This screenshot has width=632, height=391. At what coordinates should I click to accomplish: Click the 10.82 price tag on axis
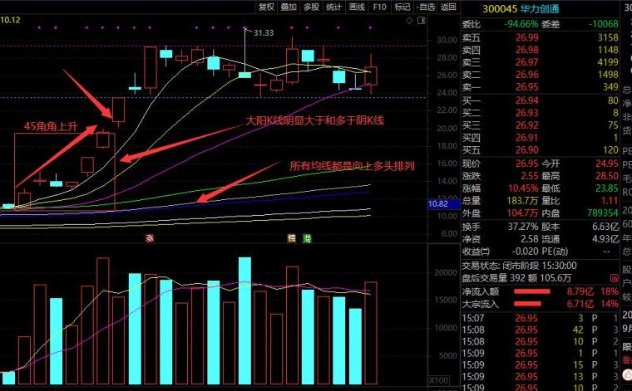(x=438, y=203)
